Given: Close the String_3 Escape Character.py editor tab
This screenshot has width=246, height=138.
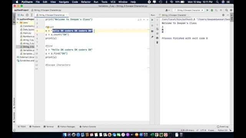Looking at the screenshot, I should tap(66, 15).
